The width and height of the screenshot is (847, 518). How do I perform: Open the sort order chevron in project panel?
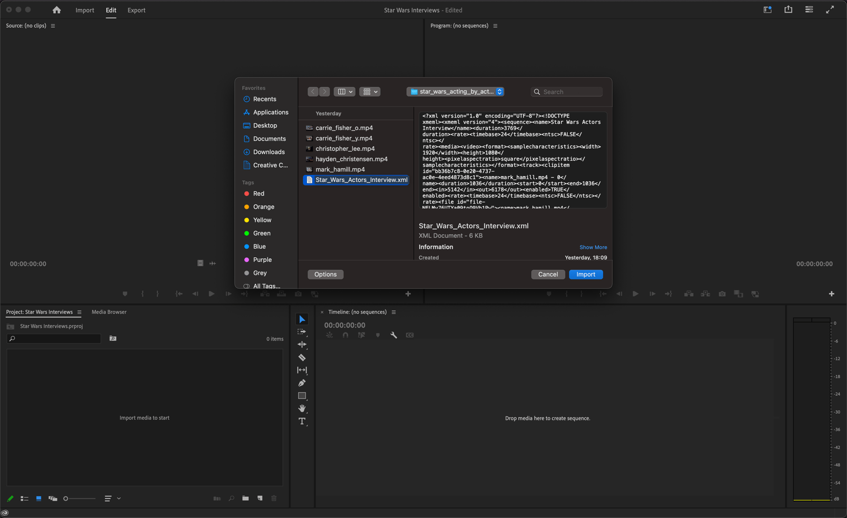tap(119, 498)
